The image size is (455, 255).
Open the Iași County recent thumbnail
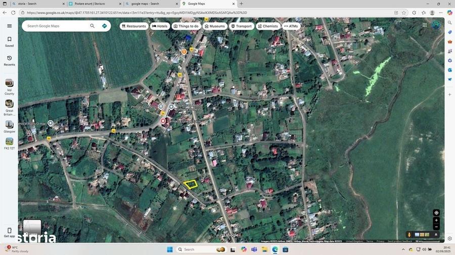point(9,87)
